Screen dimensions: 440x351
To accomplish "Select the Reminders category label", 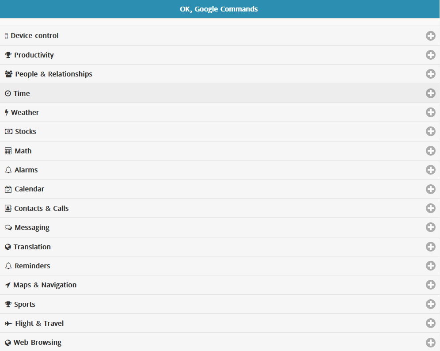I will [x=32, y=266].
